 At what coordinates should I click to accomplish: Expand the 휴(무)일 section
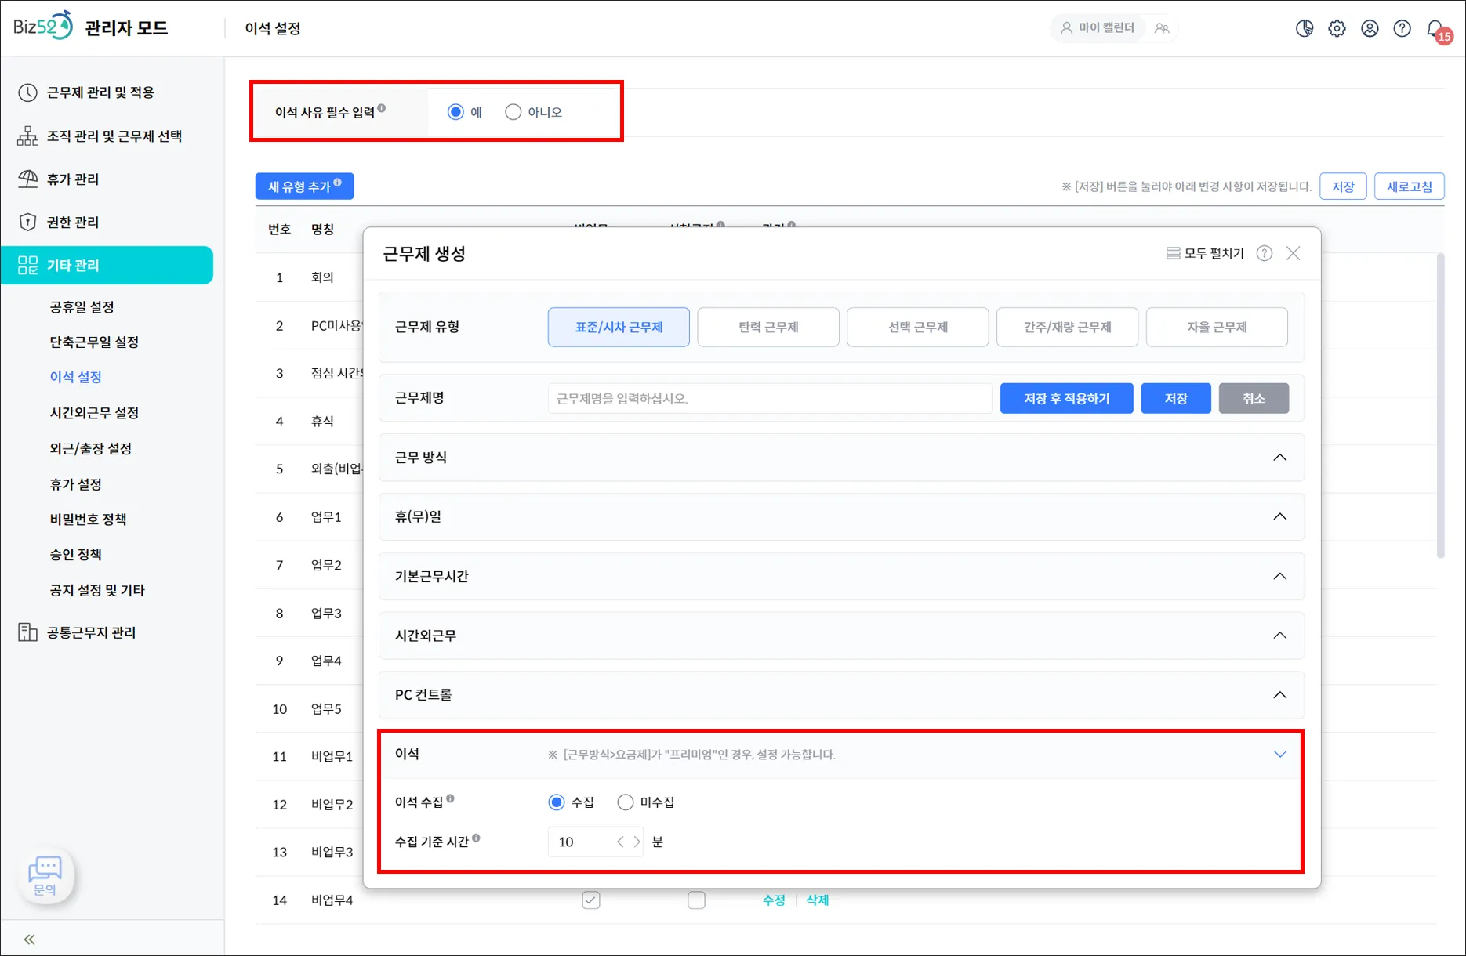tap(1279, 516)
